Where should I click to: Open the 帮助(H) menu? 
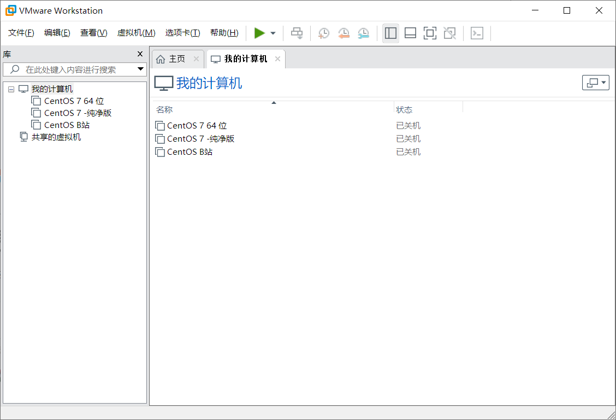click(x=224, y=33)
